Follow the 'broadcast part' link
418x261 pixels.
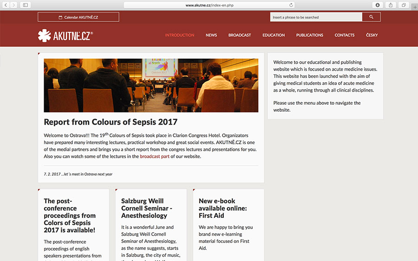pos(155,156)
